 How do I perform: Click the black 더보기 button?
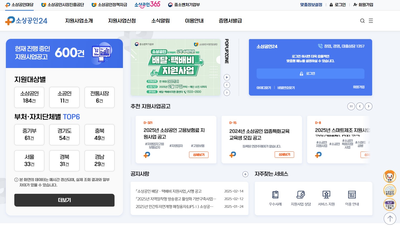tap(64, 200)
